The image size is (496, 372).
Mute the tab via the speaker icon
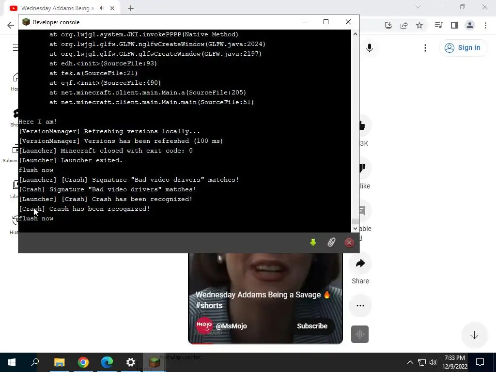point(102,8)
